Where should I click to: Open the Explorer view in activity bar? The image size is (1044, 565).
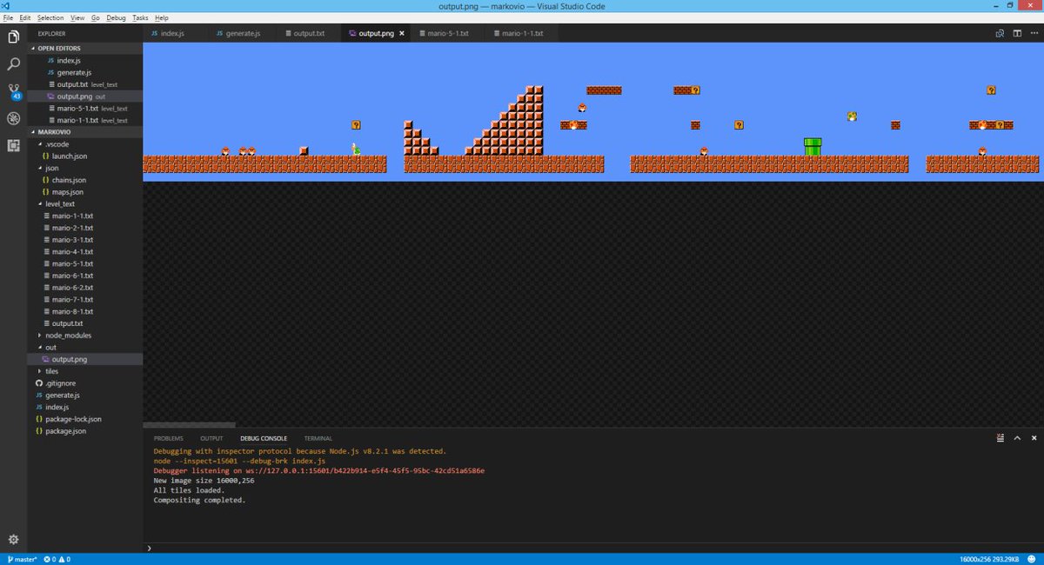13,37
